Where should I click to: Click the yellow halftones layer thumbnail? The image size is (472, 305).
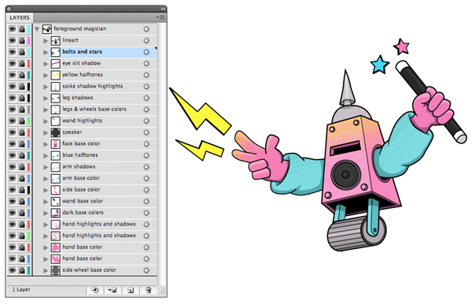(x=55, y=75)
